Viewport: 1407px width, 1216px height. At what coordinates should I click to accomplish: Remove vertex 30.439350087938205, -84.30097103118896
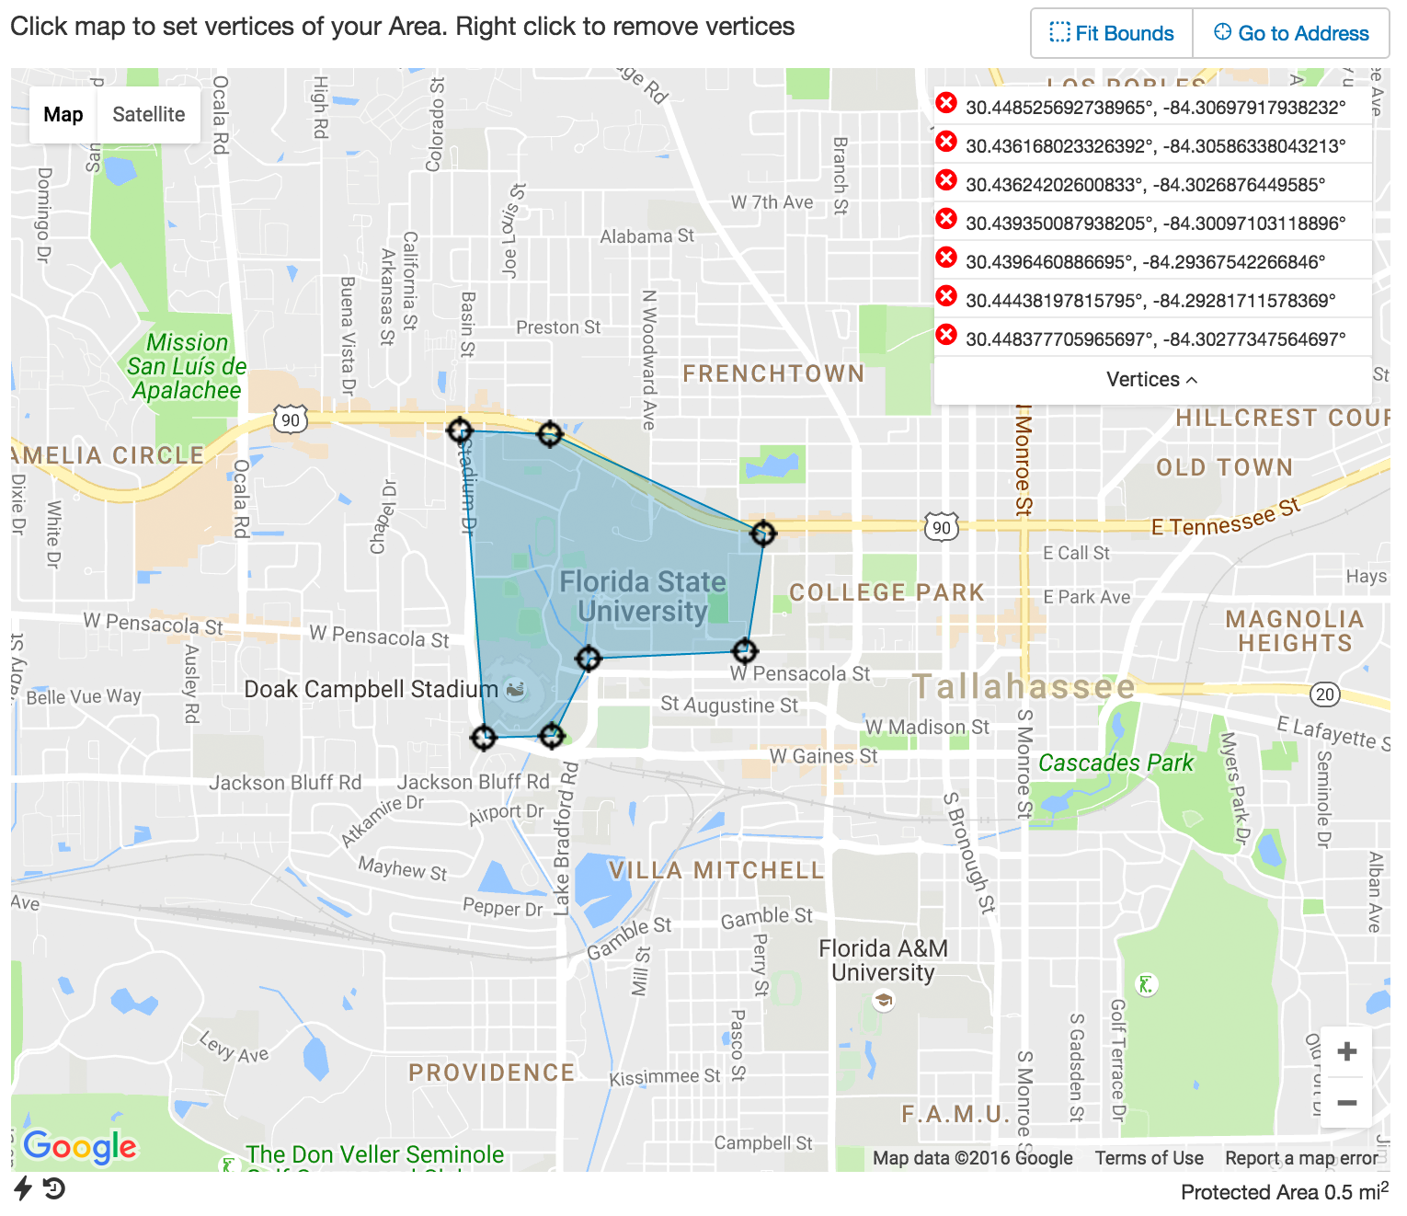click(x=945, y=219)
